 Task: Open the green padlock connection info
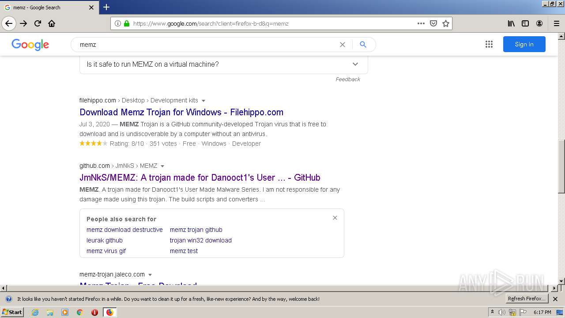[x=127, y=23]
